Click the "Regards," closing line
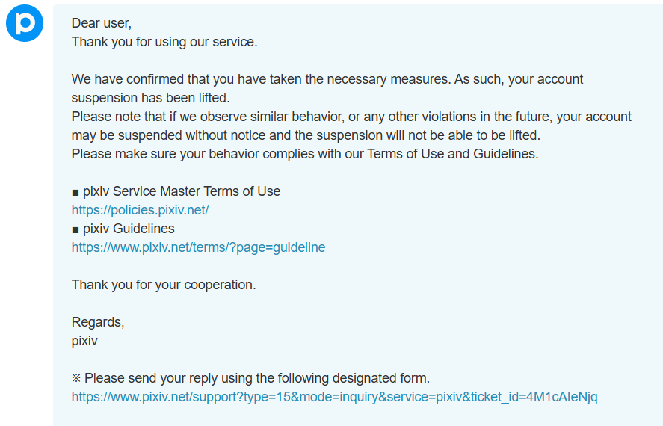 98,322
